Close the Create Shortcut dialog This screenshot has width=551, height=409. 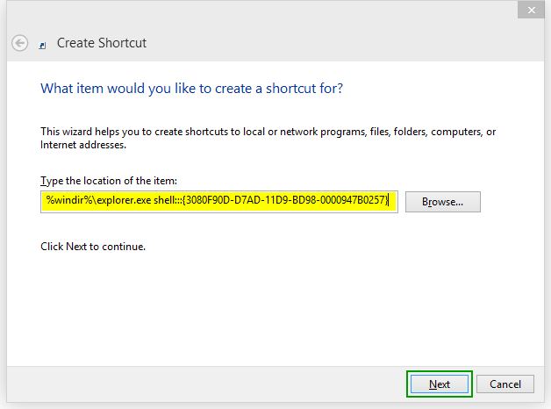[x=531, y=11]
